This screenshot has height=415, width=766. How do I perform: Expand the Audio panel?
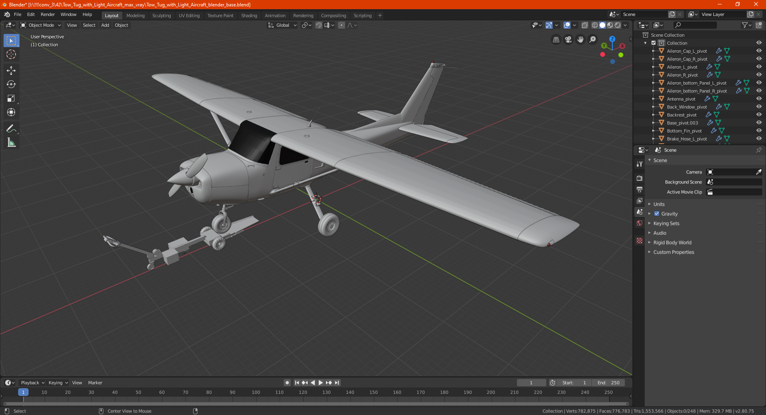[x=659, y=233]
